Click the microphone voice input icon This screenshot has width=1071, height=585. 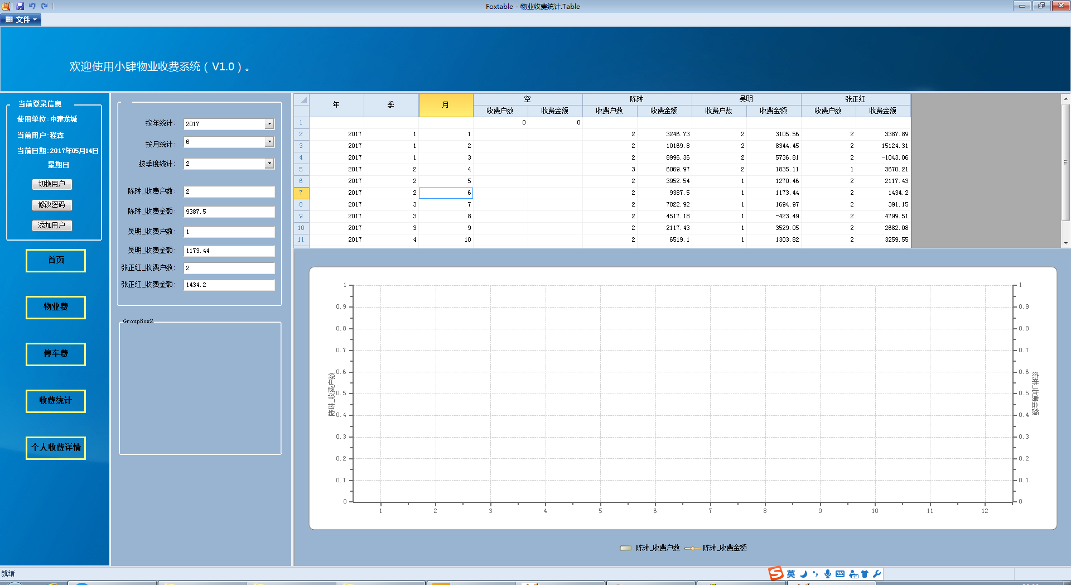(828, 574)
